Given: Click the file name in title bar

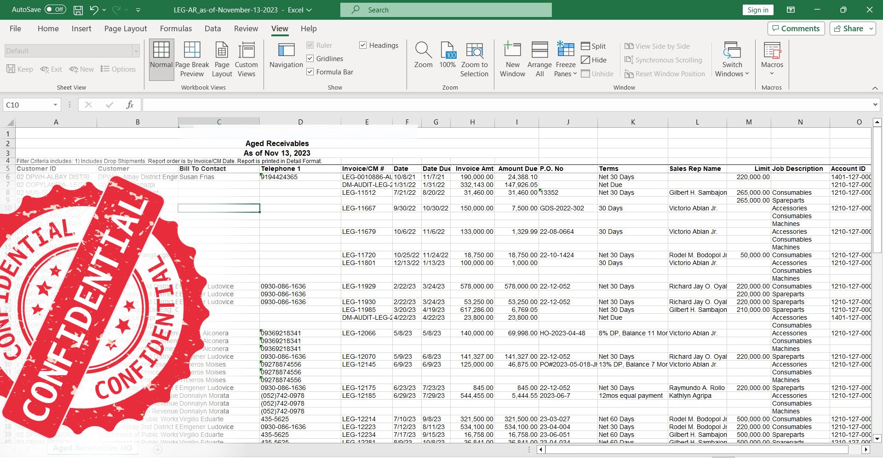Looking at the screenshot, I should tap(226, 10).
